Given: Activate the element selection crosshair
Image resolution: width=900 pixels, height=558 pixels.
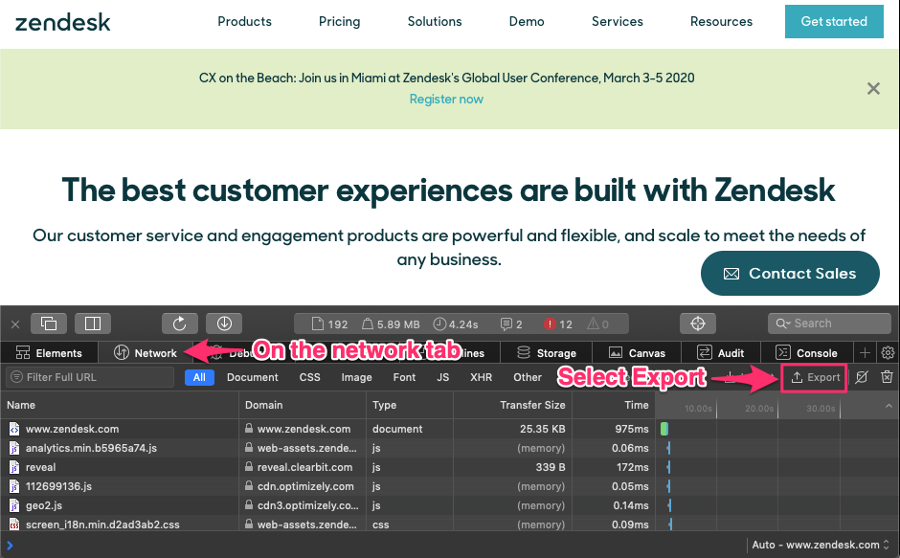Looking at the screenshot, I should [698, 324].
